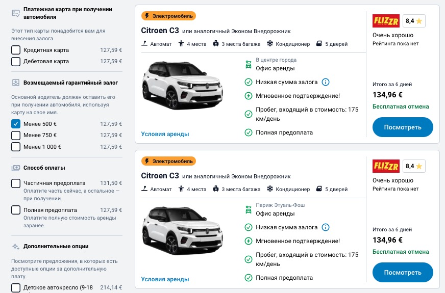Click instant confirmation bolt icon in first card

(249, 96)
